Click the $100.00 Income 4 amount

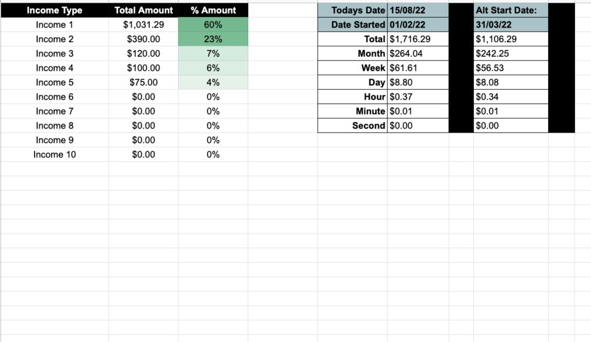[143, 68]
